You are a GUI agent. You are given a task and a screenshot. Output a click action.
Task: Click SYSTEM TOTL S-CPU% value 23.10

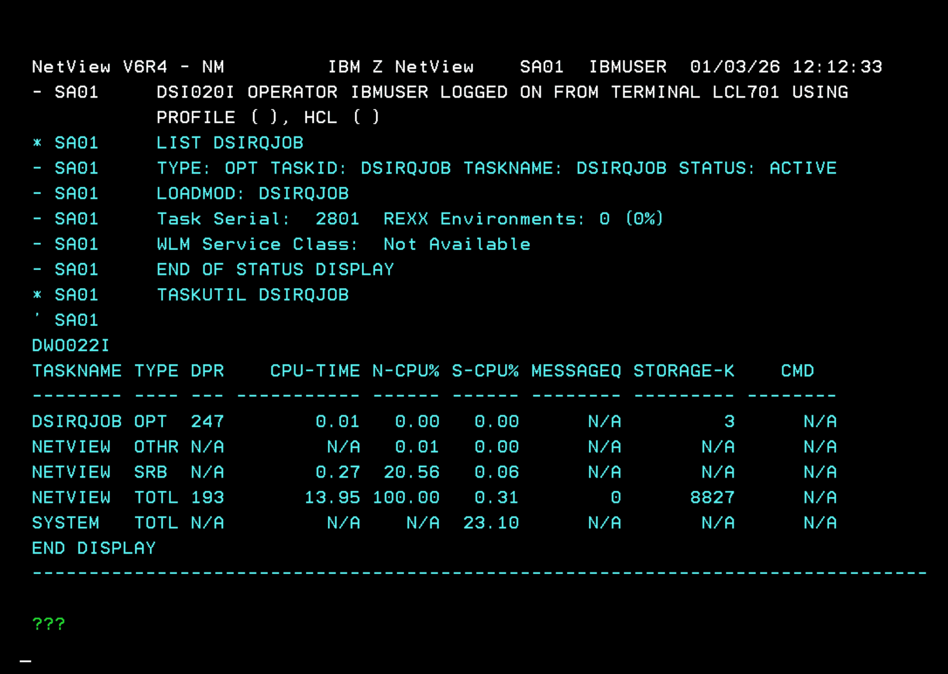pyautogui.click(x=491, y=523)
